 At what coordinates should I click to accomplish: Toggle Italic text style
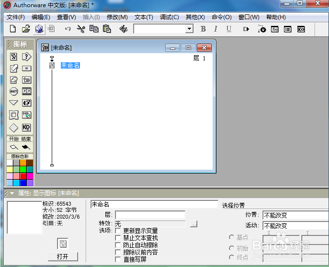tap(216, 29)
